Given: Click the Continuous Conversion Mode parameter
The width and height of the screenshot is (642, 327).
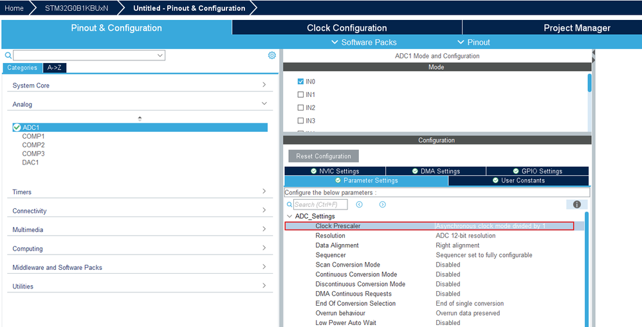Looking at the screenshot, I should click(x=356, y=274).
